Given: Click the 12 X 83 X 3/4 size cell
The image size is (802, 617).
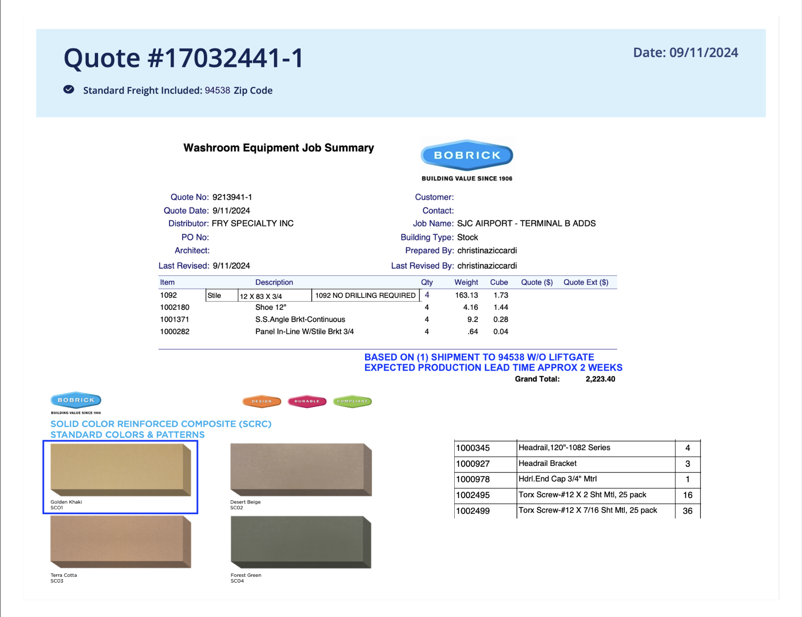Looking at the screenshot, I should coord(274,296).
